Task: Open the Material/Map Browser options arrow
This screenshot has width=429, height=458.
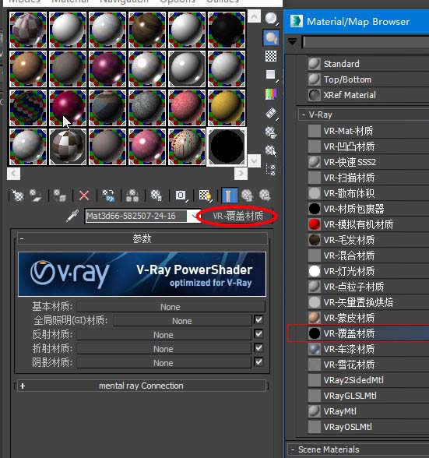Action: click(292, 41)
